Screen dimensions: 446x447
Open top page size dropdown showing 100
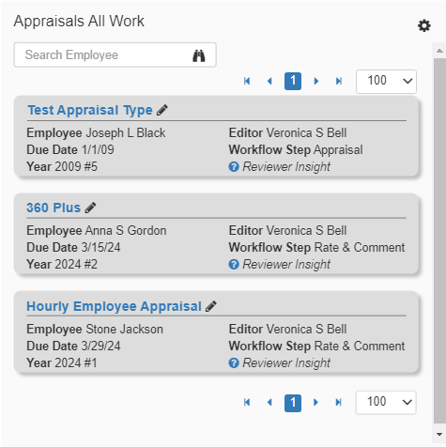coord(386,82)
